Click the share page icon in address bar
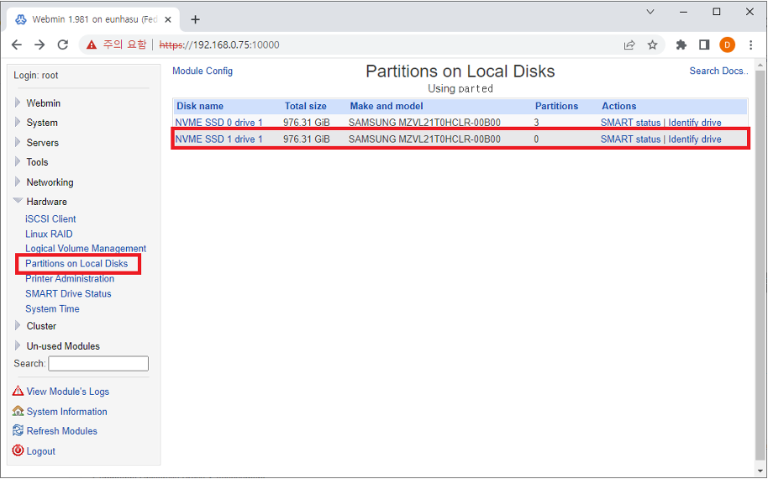The height and width of the screenshot is (479, 768). [x=629, y=45]
